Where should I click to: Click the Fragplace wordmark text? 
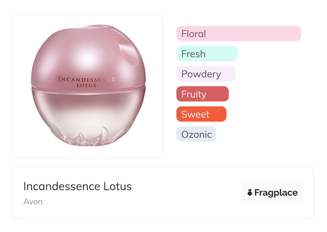click(276, 193)
